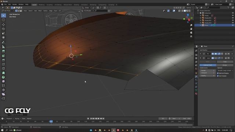The width and height of the screenshot is (235, 132).
Task: Open the File menu
Action: (x=5, y=4)
